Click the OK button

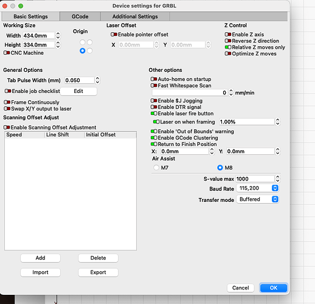pyautogui.click(x=274, y=288)
